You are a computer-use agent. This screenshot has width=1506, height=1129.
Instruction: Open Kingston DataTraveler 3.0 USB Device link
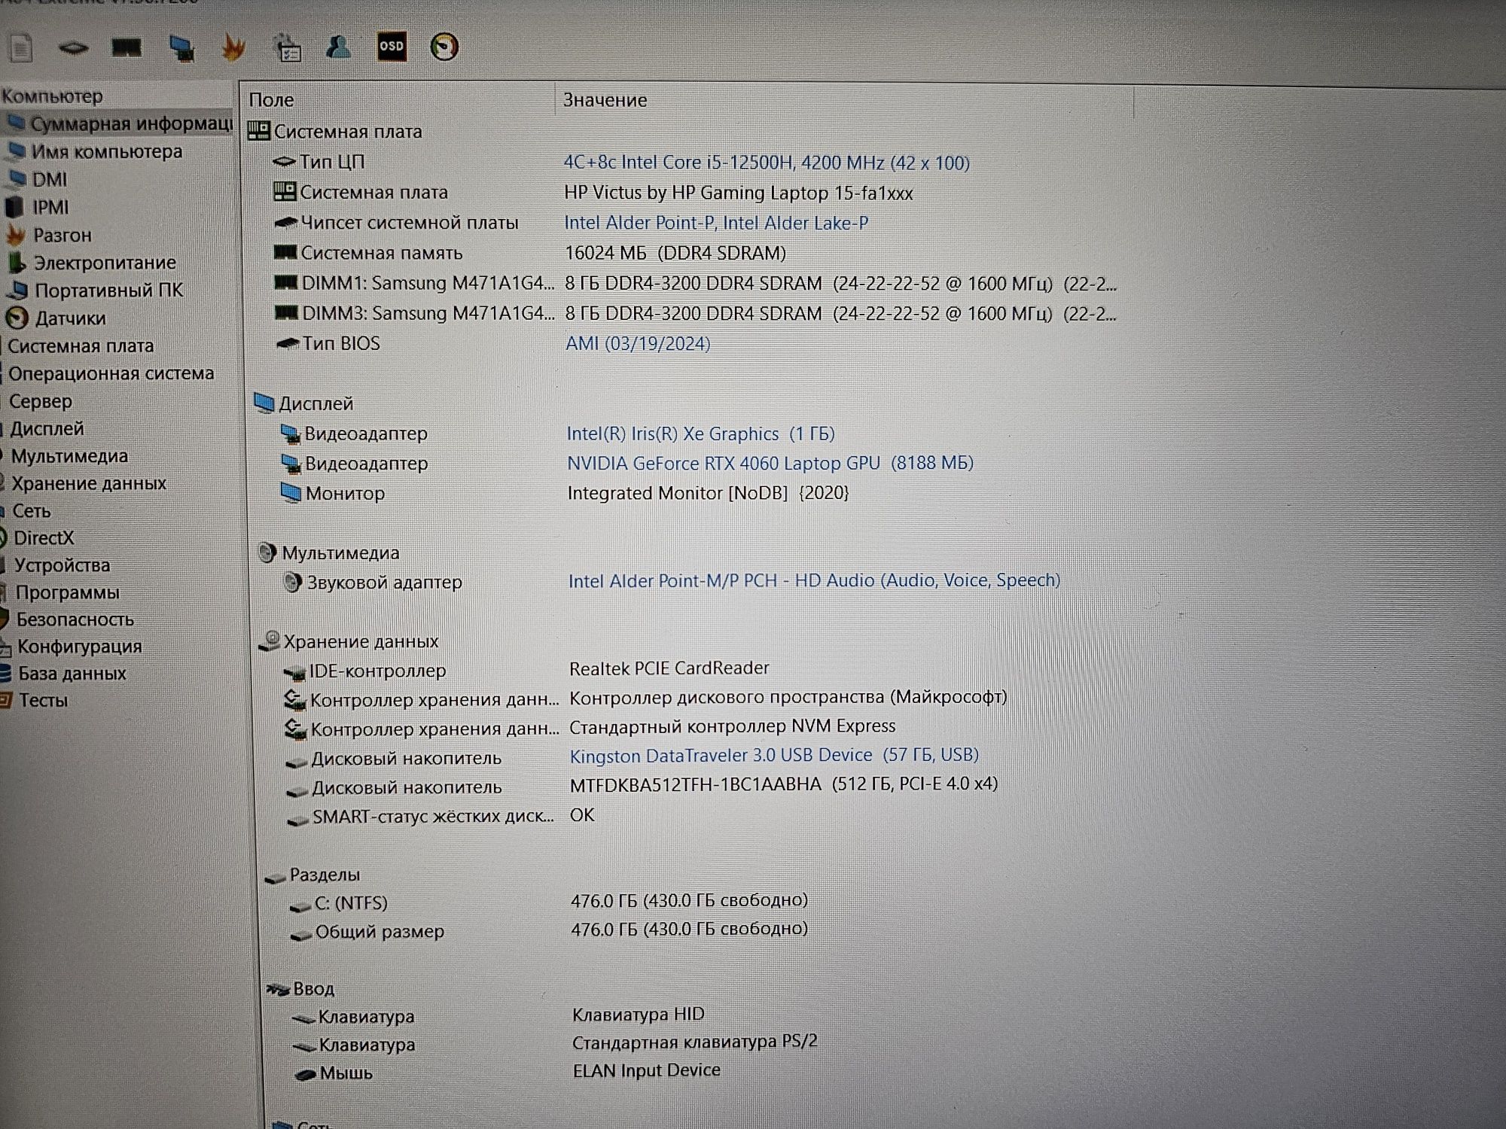(774, 755)
